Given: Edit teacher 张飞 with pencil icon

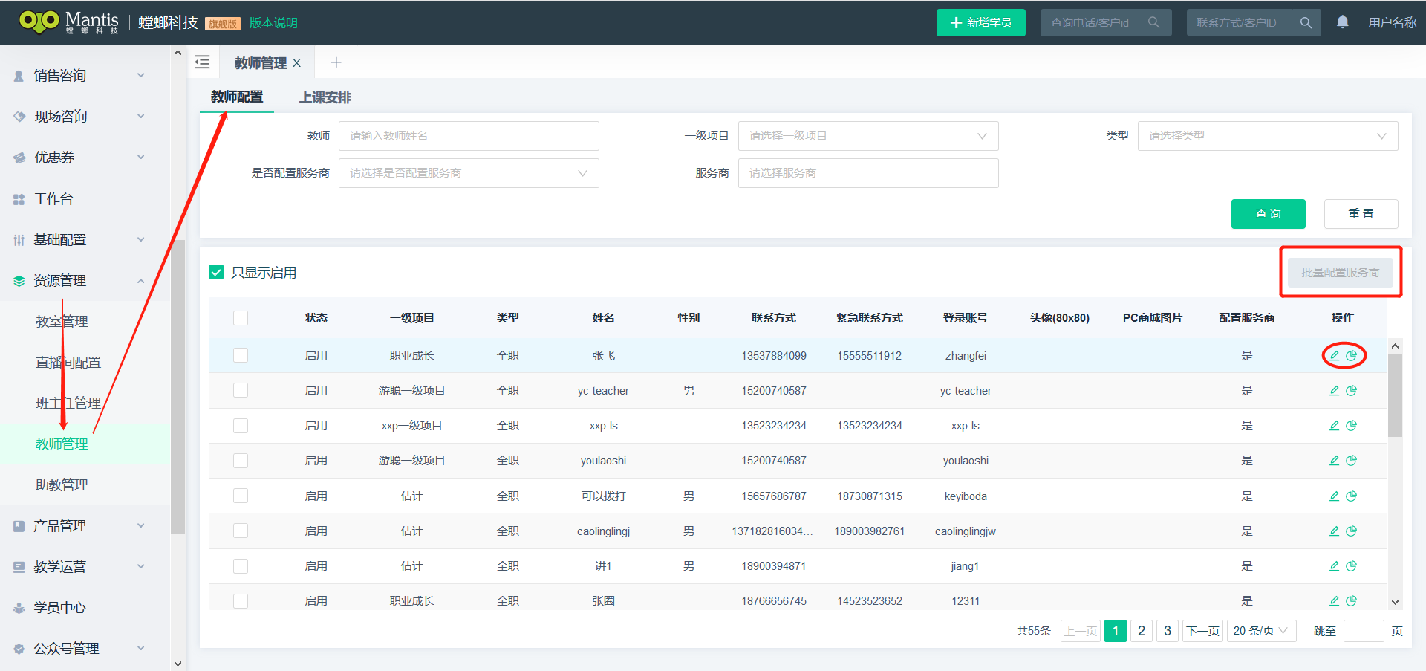Looking at the screenshot, I should click(1334, 356).
